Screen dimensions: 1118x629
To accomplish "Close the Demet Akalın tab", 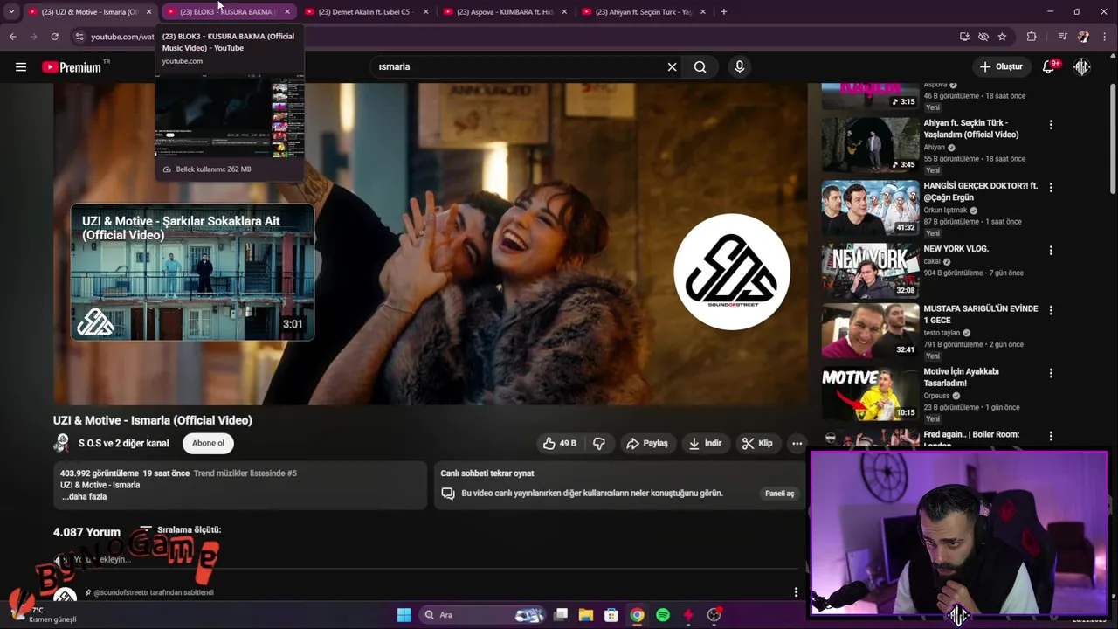I will pos(425,12).
